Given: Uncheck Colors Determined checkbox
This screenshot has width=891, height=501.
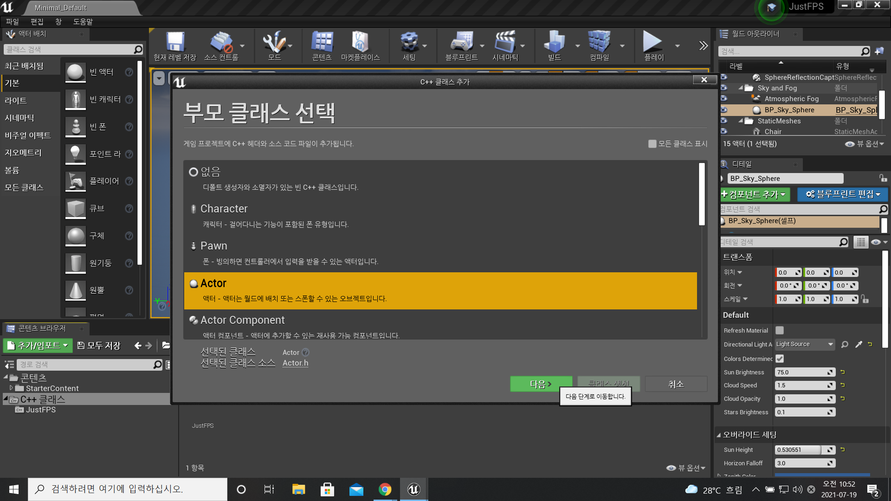Looking at the screenshot, I should pos(780,359).
